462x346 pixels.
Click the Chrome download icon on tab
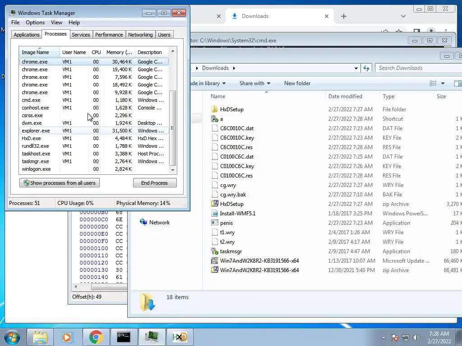click(x=235, y=16)
